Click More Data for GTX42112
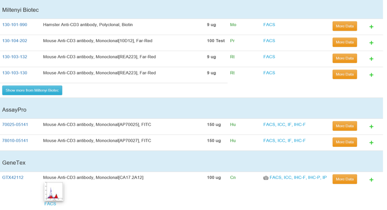The height and width of the screenshot is (210, 387). 344,179
